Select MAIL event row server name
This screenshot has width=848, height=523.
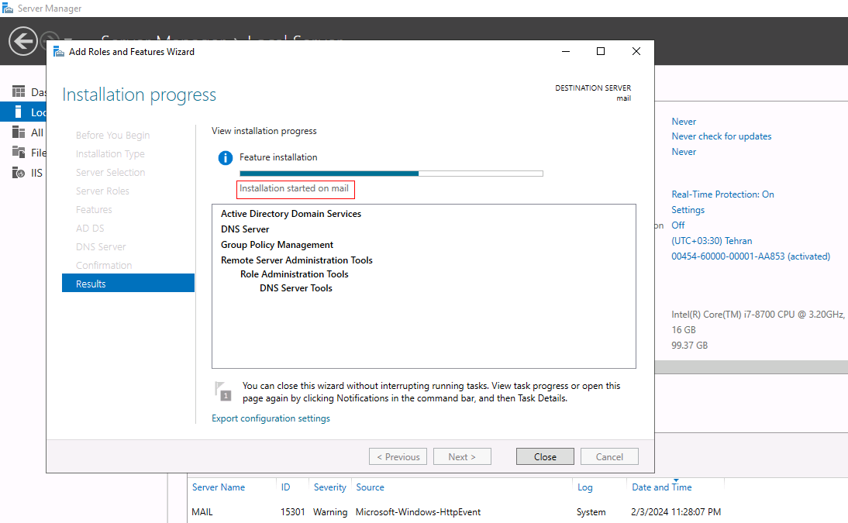tap(202, 511)
